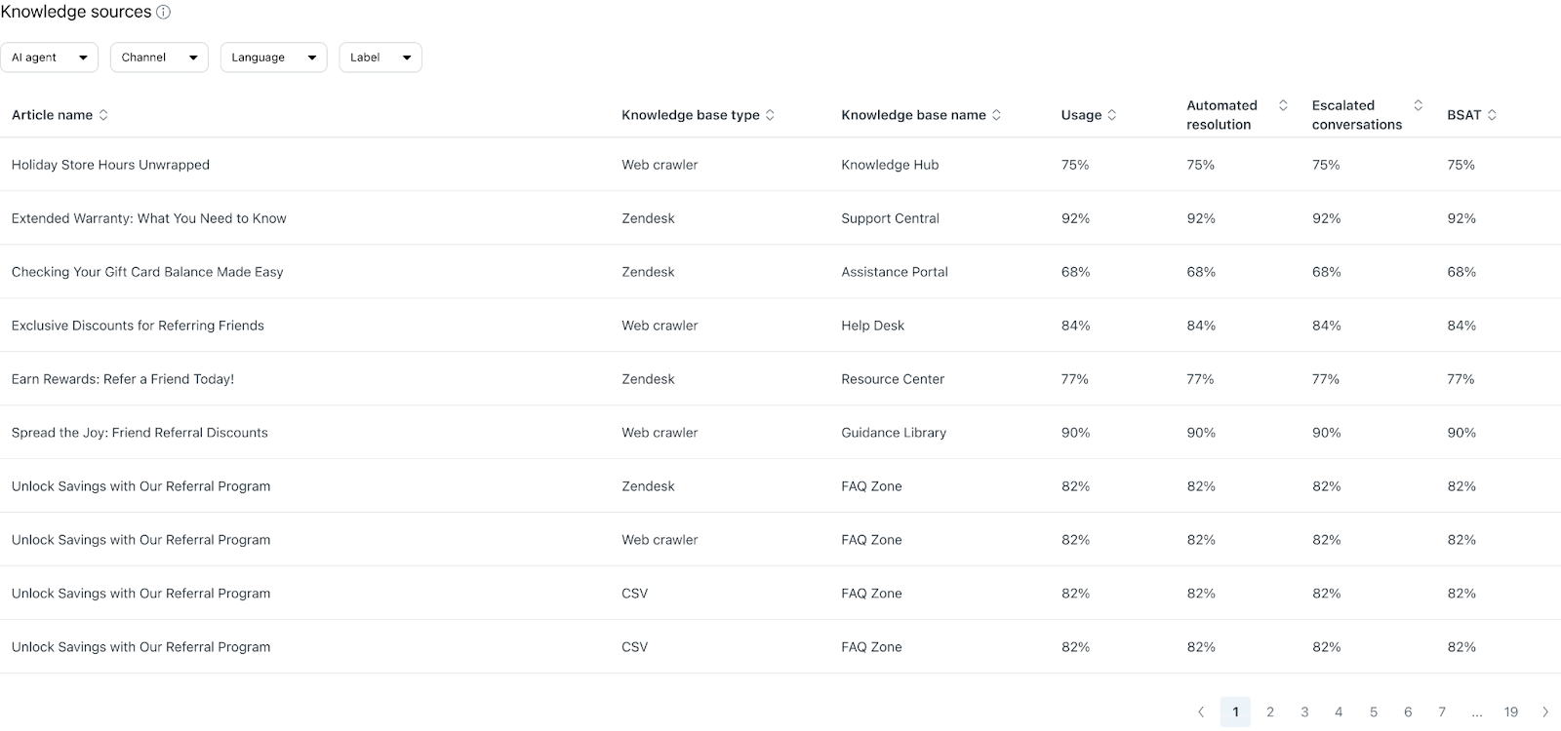Viewport: 1561px width, 731px height.
Task: Go to next page arrow
Action: [x=1545, y=712]
